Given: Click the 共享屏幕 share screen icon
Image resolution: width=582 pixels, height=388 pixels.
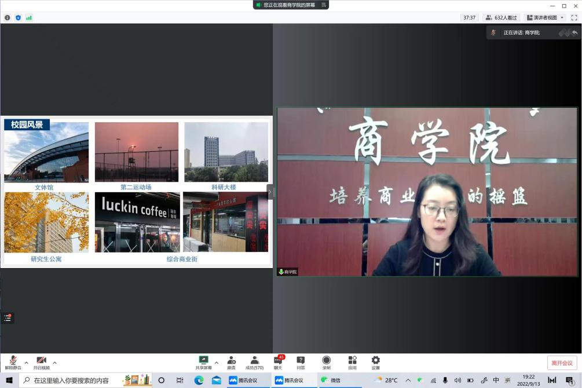Looking at the screenshot, I should point(203,363).
